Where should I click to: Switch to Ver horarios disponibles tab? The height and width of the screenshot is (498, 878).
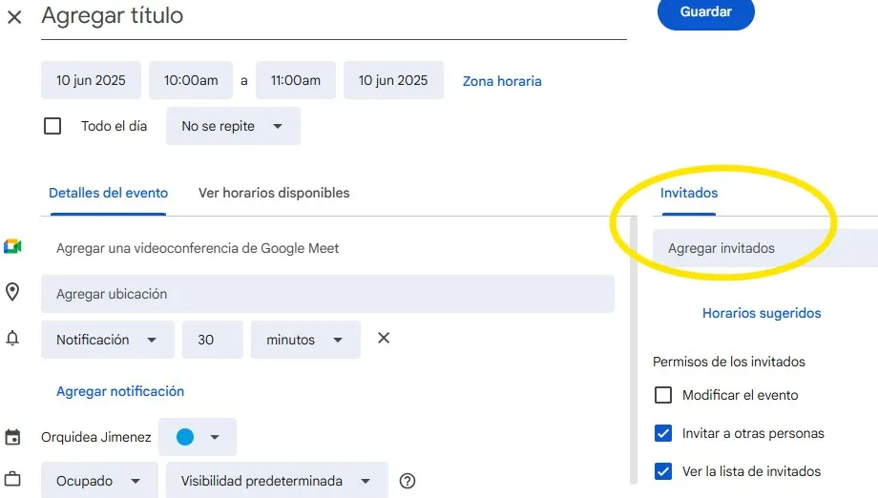coord(274,193)
